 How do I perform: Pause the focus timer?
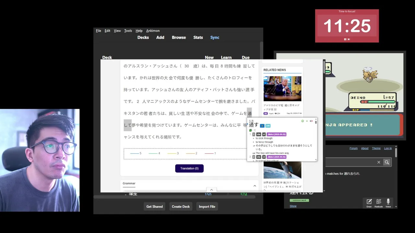point(345,39)
